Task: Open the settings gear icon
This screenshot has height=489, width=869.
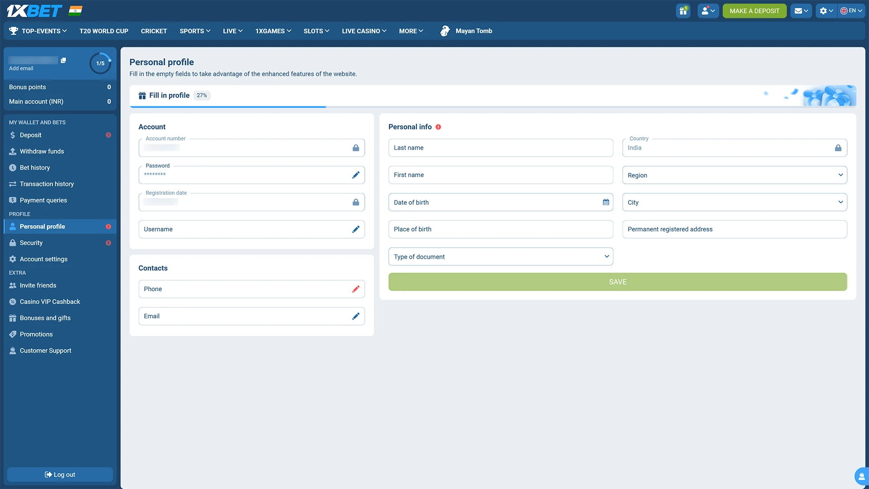Action: click(824, 10)
